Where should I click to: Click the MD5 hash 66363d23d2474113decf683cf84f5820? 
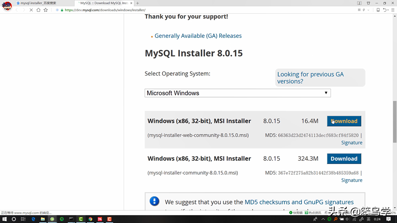point(318,135)
